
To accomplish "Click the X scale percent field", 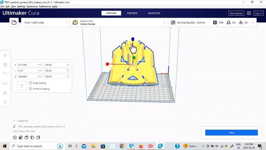I will point(57,65).
